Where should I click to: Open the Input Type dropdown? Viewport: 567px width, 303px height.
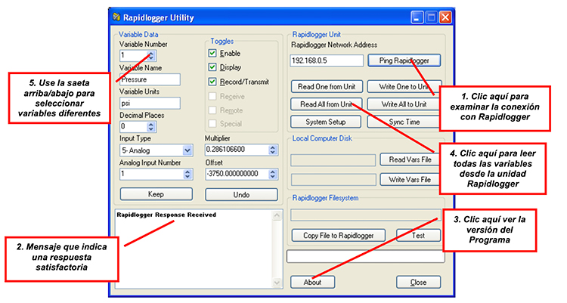coord(187,150)
